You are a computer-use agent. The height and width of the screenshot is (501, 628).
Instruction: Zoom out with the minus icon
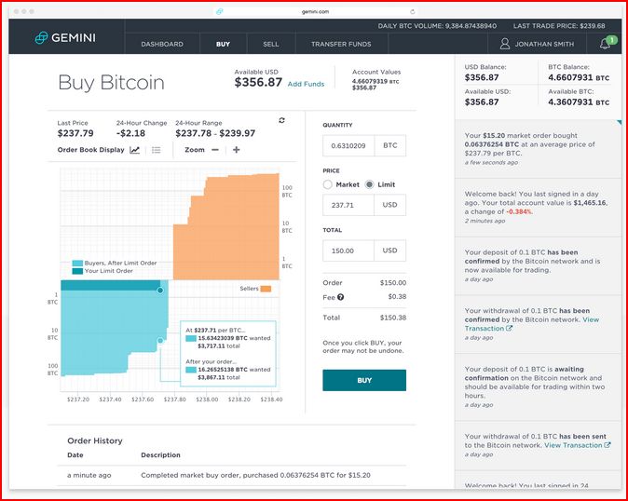[x=215, y=150]
